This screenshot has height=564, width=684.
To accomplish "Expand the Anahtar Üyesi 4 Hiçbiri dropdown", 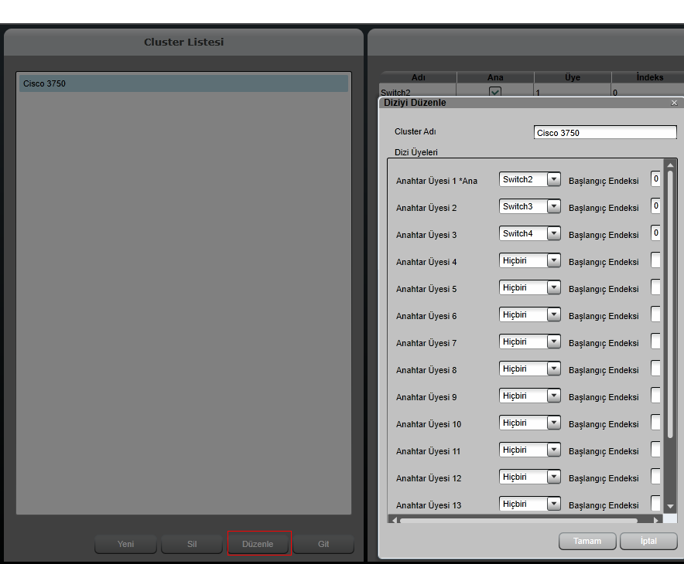I will click(x=553, y=260).
